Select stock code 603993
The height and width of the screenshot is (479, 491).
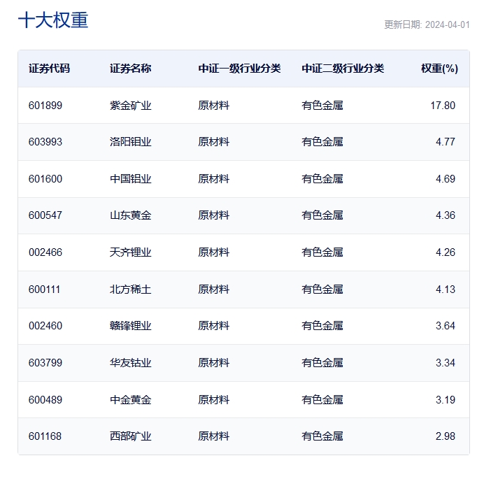(x=45, y=142)
